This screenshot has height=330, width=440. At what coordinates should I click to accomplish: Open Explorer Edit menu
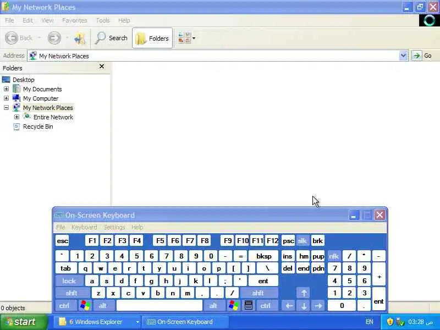(x=28, y=20)
